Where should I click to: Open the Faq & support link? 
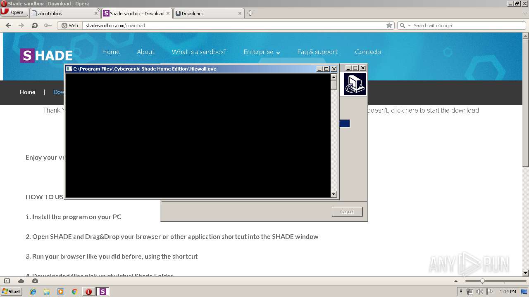317,52
